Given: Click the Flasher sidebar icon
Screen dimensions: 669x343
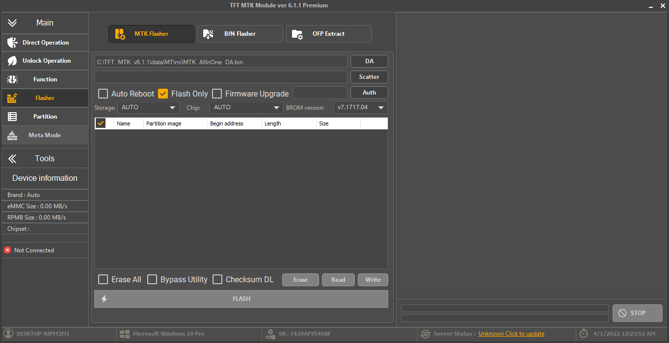Looking at the screenshot, I should tap(14, 98).
